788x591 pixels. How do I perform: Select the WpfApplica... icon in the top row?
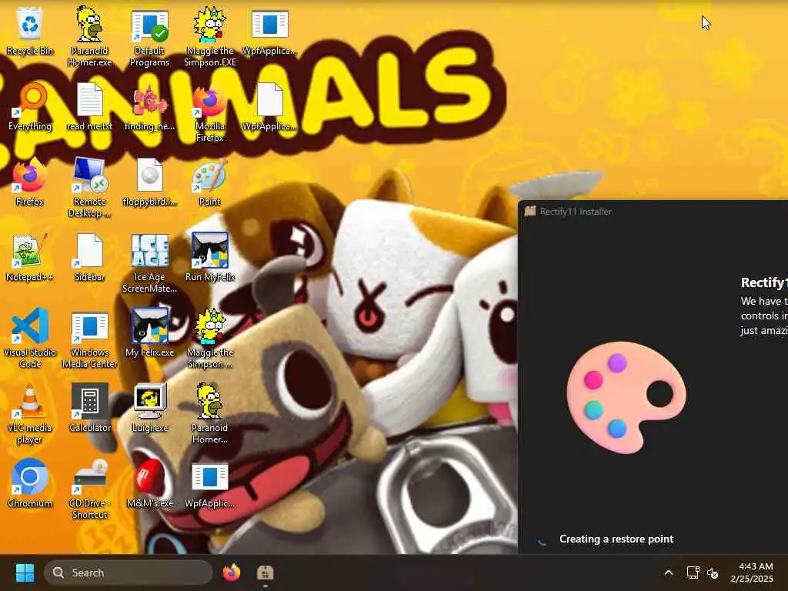click(269, 31)
